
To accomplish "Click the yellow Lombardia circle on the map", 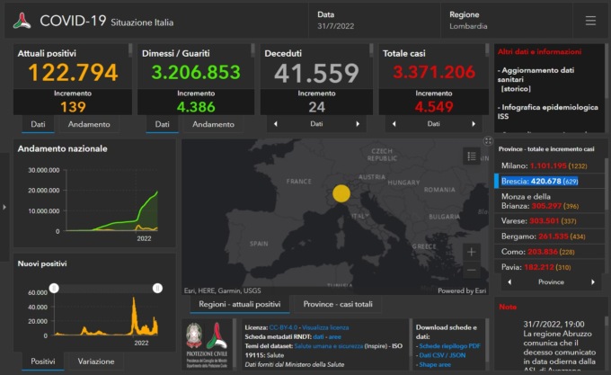I will 341,192.
